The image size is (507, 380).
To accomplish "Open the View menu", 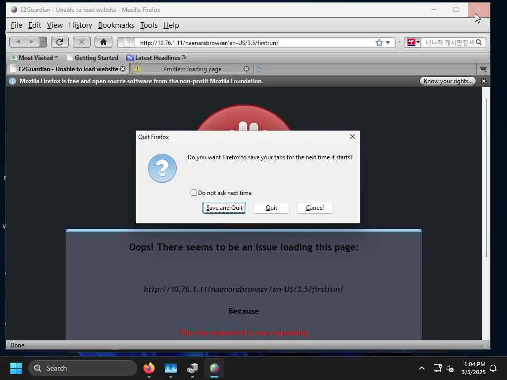I will [54, 25].
